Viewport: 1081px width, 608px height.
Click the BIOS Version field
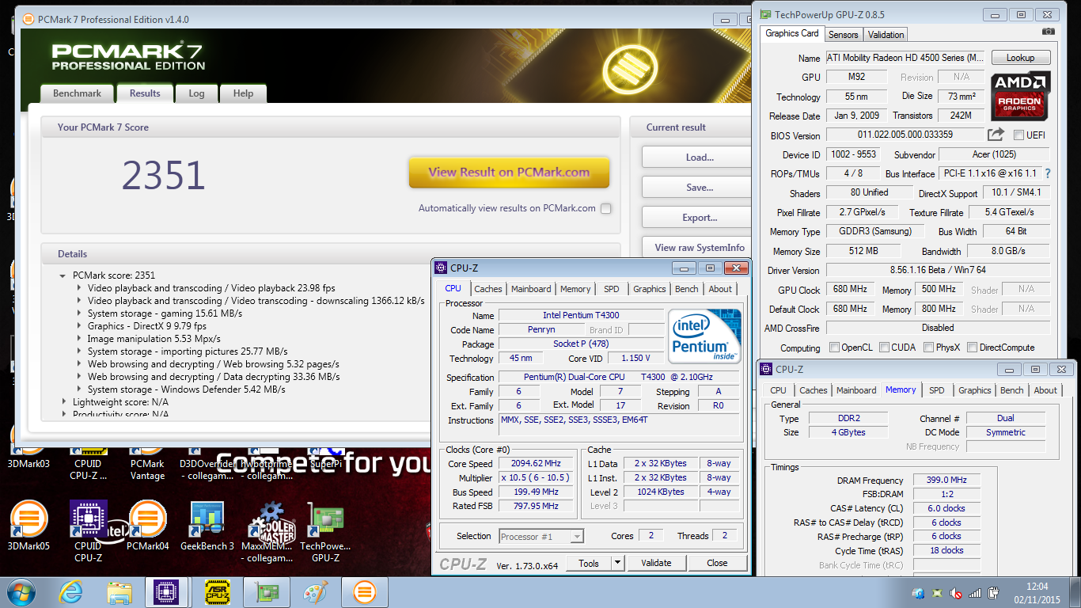pyautogui.click(x=905, y=135)
